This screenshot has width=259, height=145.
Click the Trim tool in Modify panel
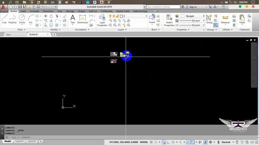[x=57, y=16]
